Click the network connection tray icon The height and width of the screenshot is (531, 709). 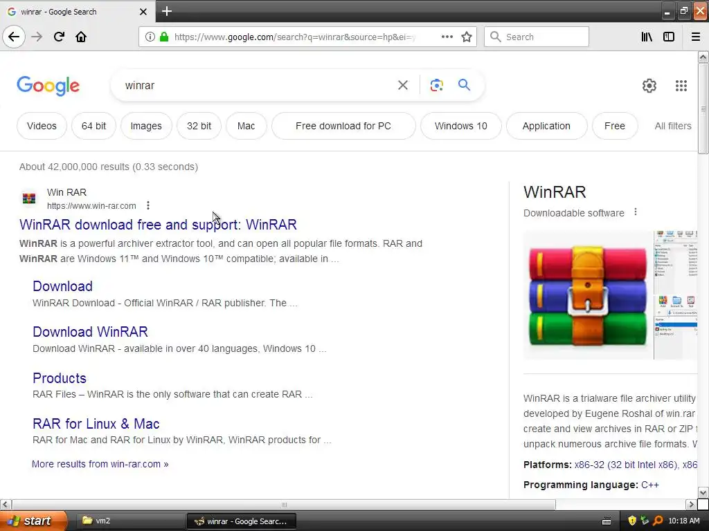[x=645, y=521]
